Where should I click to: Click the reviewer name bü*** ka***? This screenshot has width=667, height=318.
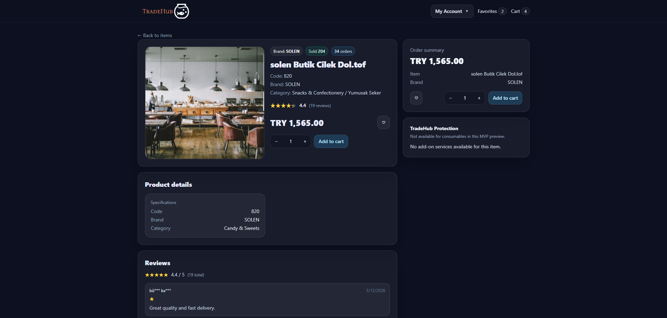click(160, 291)
